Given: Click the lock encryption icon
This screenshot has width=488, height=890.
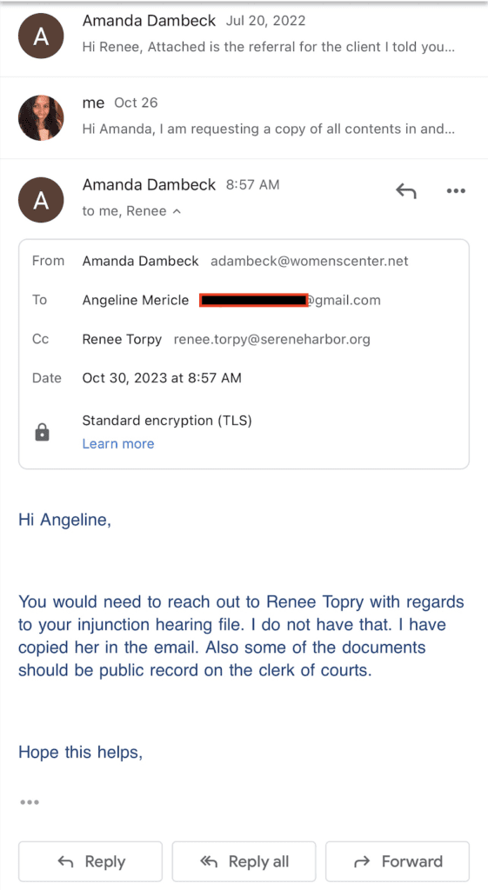Looking at the screenshot, I should pyautogui.click(x=42, y=432).
